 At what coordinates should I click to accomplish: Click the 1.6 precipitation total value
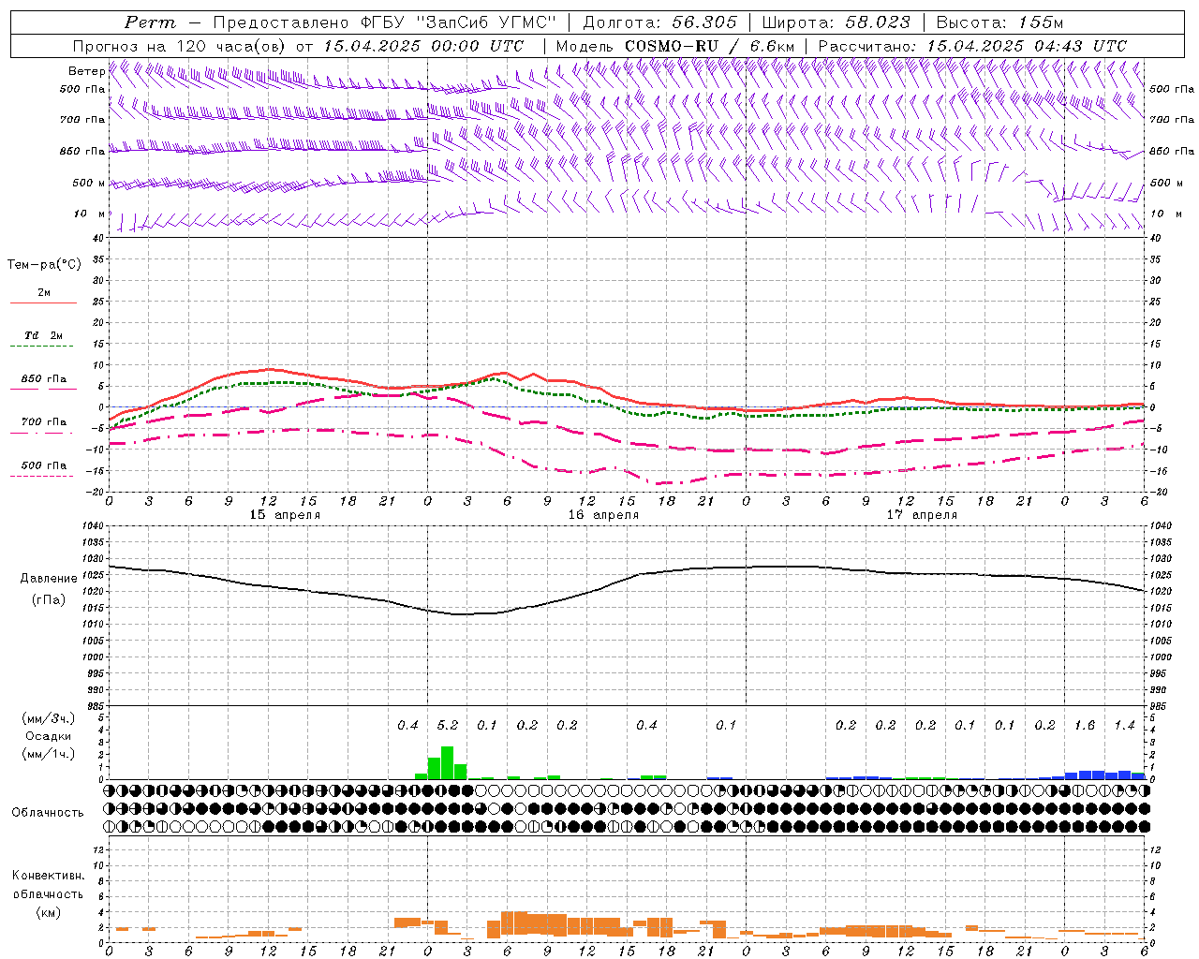click(1085, 726)
